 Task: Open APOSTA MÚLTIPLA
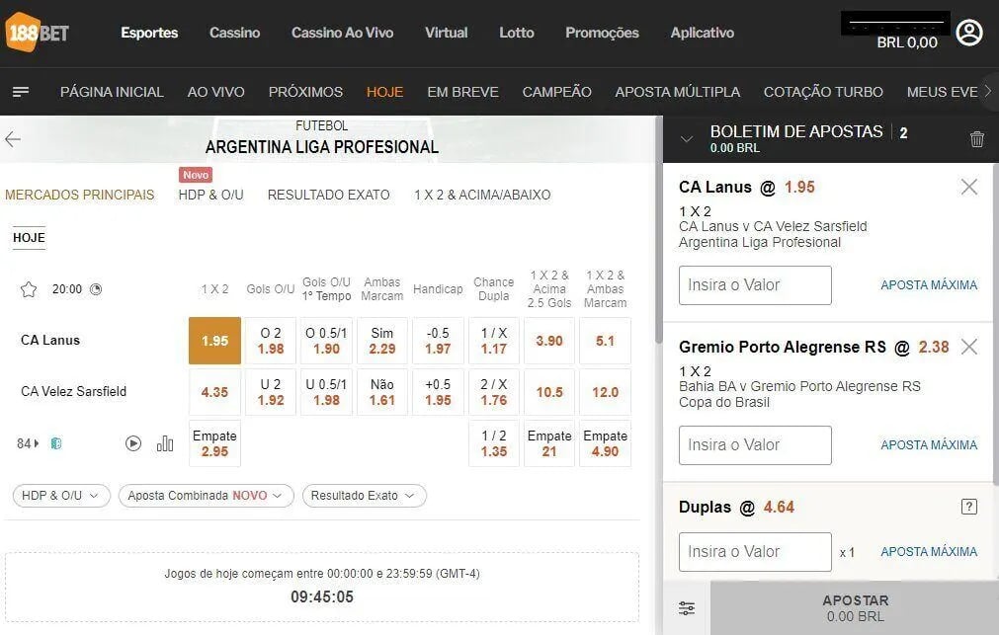[677, 92]
